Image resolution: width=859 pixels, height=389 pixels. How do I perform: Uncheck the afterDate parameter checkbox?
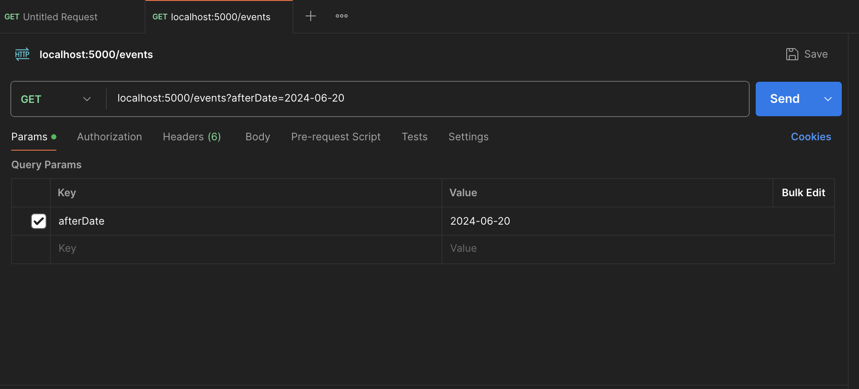39,221
